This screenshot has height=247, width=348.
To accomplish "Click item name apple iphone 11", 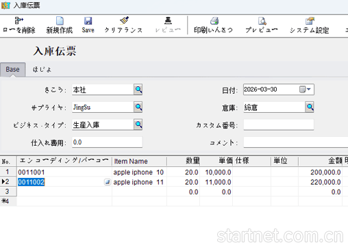I will 139,182.
